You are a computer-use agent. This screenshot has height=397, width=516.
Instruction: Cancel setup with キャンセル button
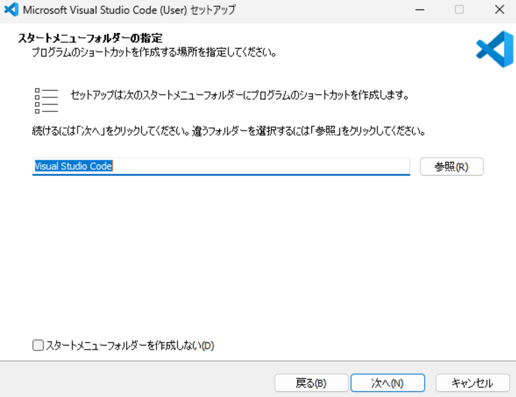472,383
